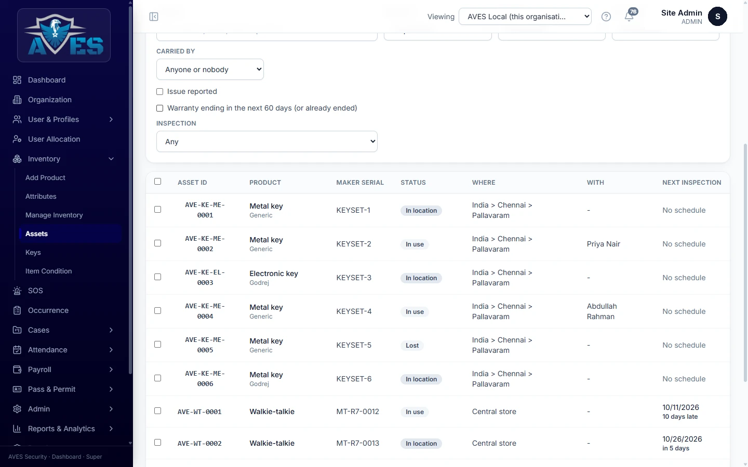Image resolution: width=748 pixels, height=467 pixels.
Task: Click the AVES logo in sidebar
Action: tap(64, 35)
